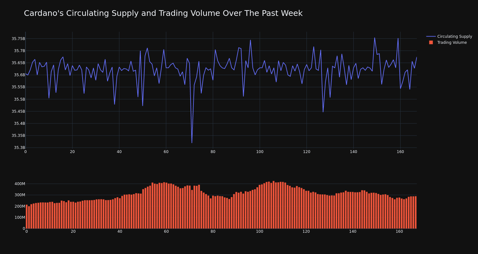
Task: Click the deepest supply dip near x=71
Action: 192,143
